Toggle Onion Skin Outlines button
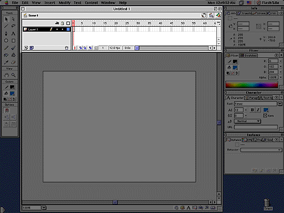Screen dimensions: 284x213 (85, 48)
